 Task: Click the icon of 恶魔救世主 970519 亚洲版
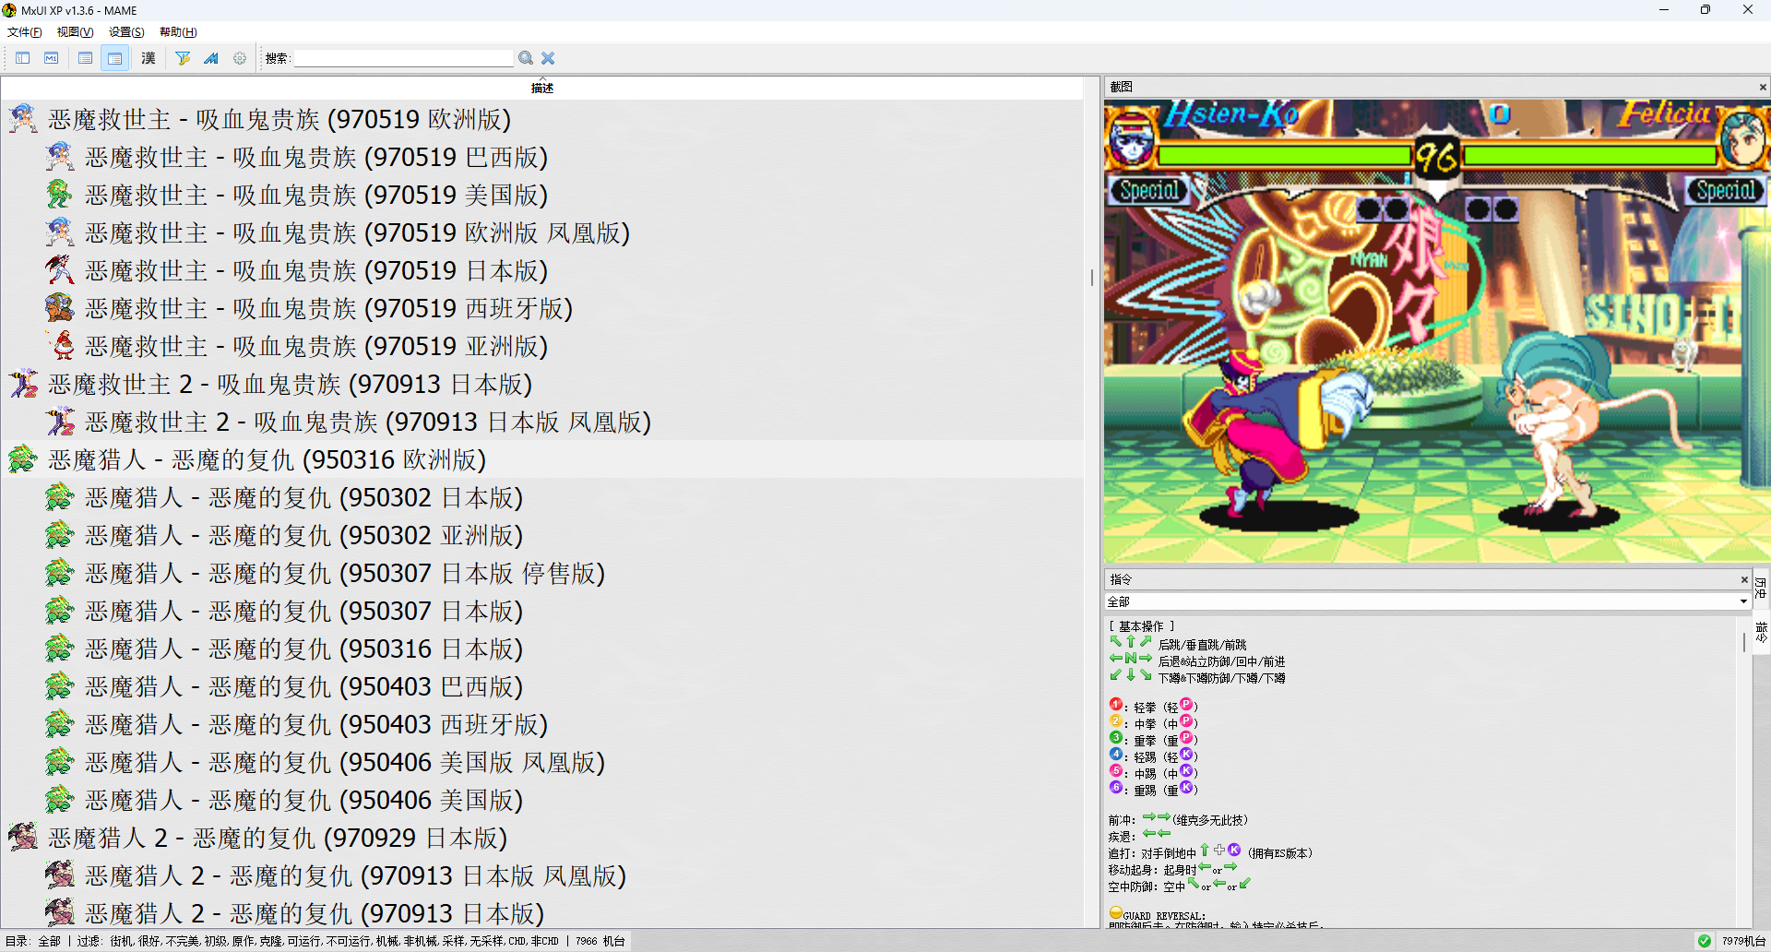(60, 346)
